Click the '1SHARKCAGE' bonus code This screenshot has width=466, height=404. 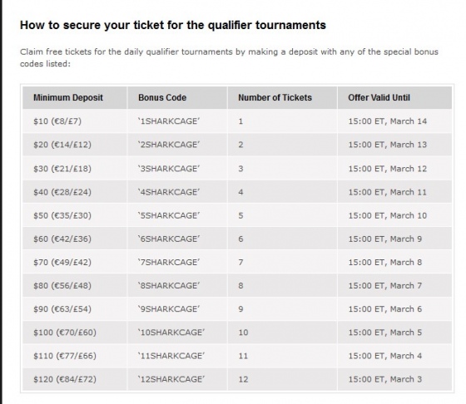click(169, 121)
